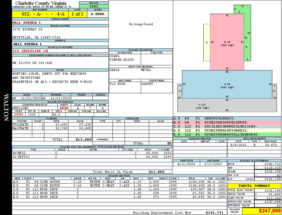
Task: Click section E.0 RPCN $6,692
Action: (198, 197)
